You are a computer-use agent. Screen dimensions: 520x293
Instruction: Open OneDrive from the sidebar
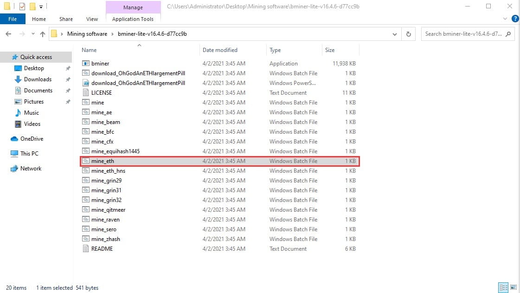click(x=32, y=138)
